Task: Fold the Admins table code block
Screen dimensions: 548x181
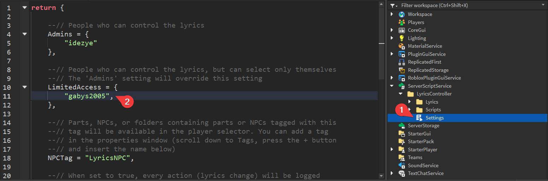Action: coord(24,34)
